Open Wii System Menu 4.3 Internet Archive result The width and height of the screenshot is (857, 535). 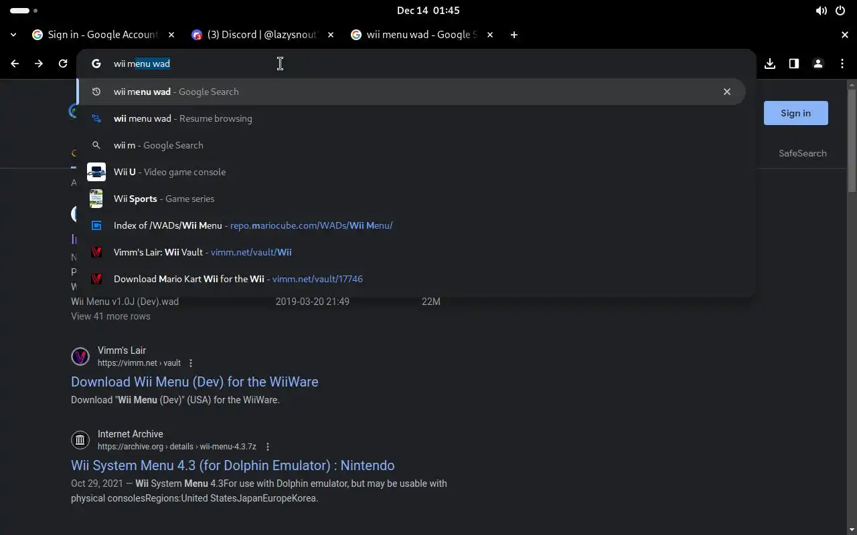[232, 465]
